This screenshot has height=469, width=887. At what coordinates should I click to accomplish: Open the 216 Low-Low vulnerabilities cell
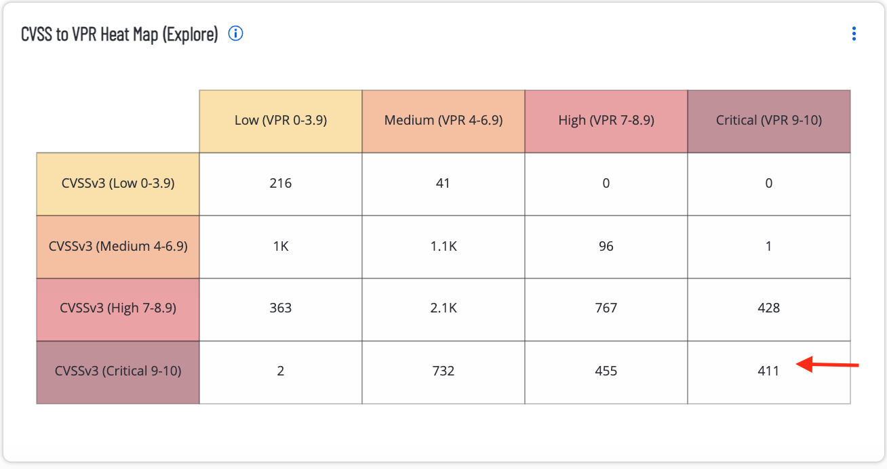[281, 184]
